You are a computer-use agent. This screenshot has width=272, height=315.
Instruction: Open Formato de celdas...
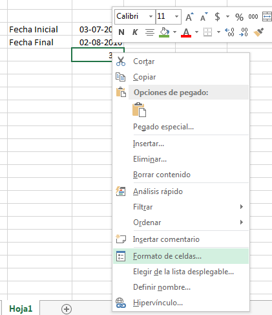180,256
